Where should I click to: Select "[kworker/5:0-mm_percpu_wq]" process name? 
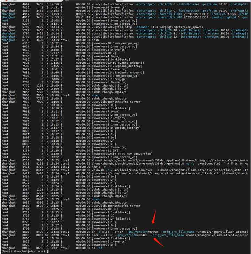(x=114, y=121)
